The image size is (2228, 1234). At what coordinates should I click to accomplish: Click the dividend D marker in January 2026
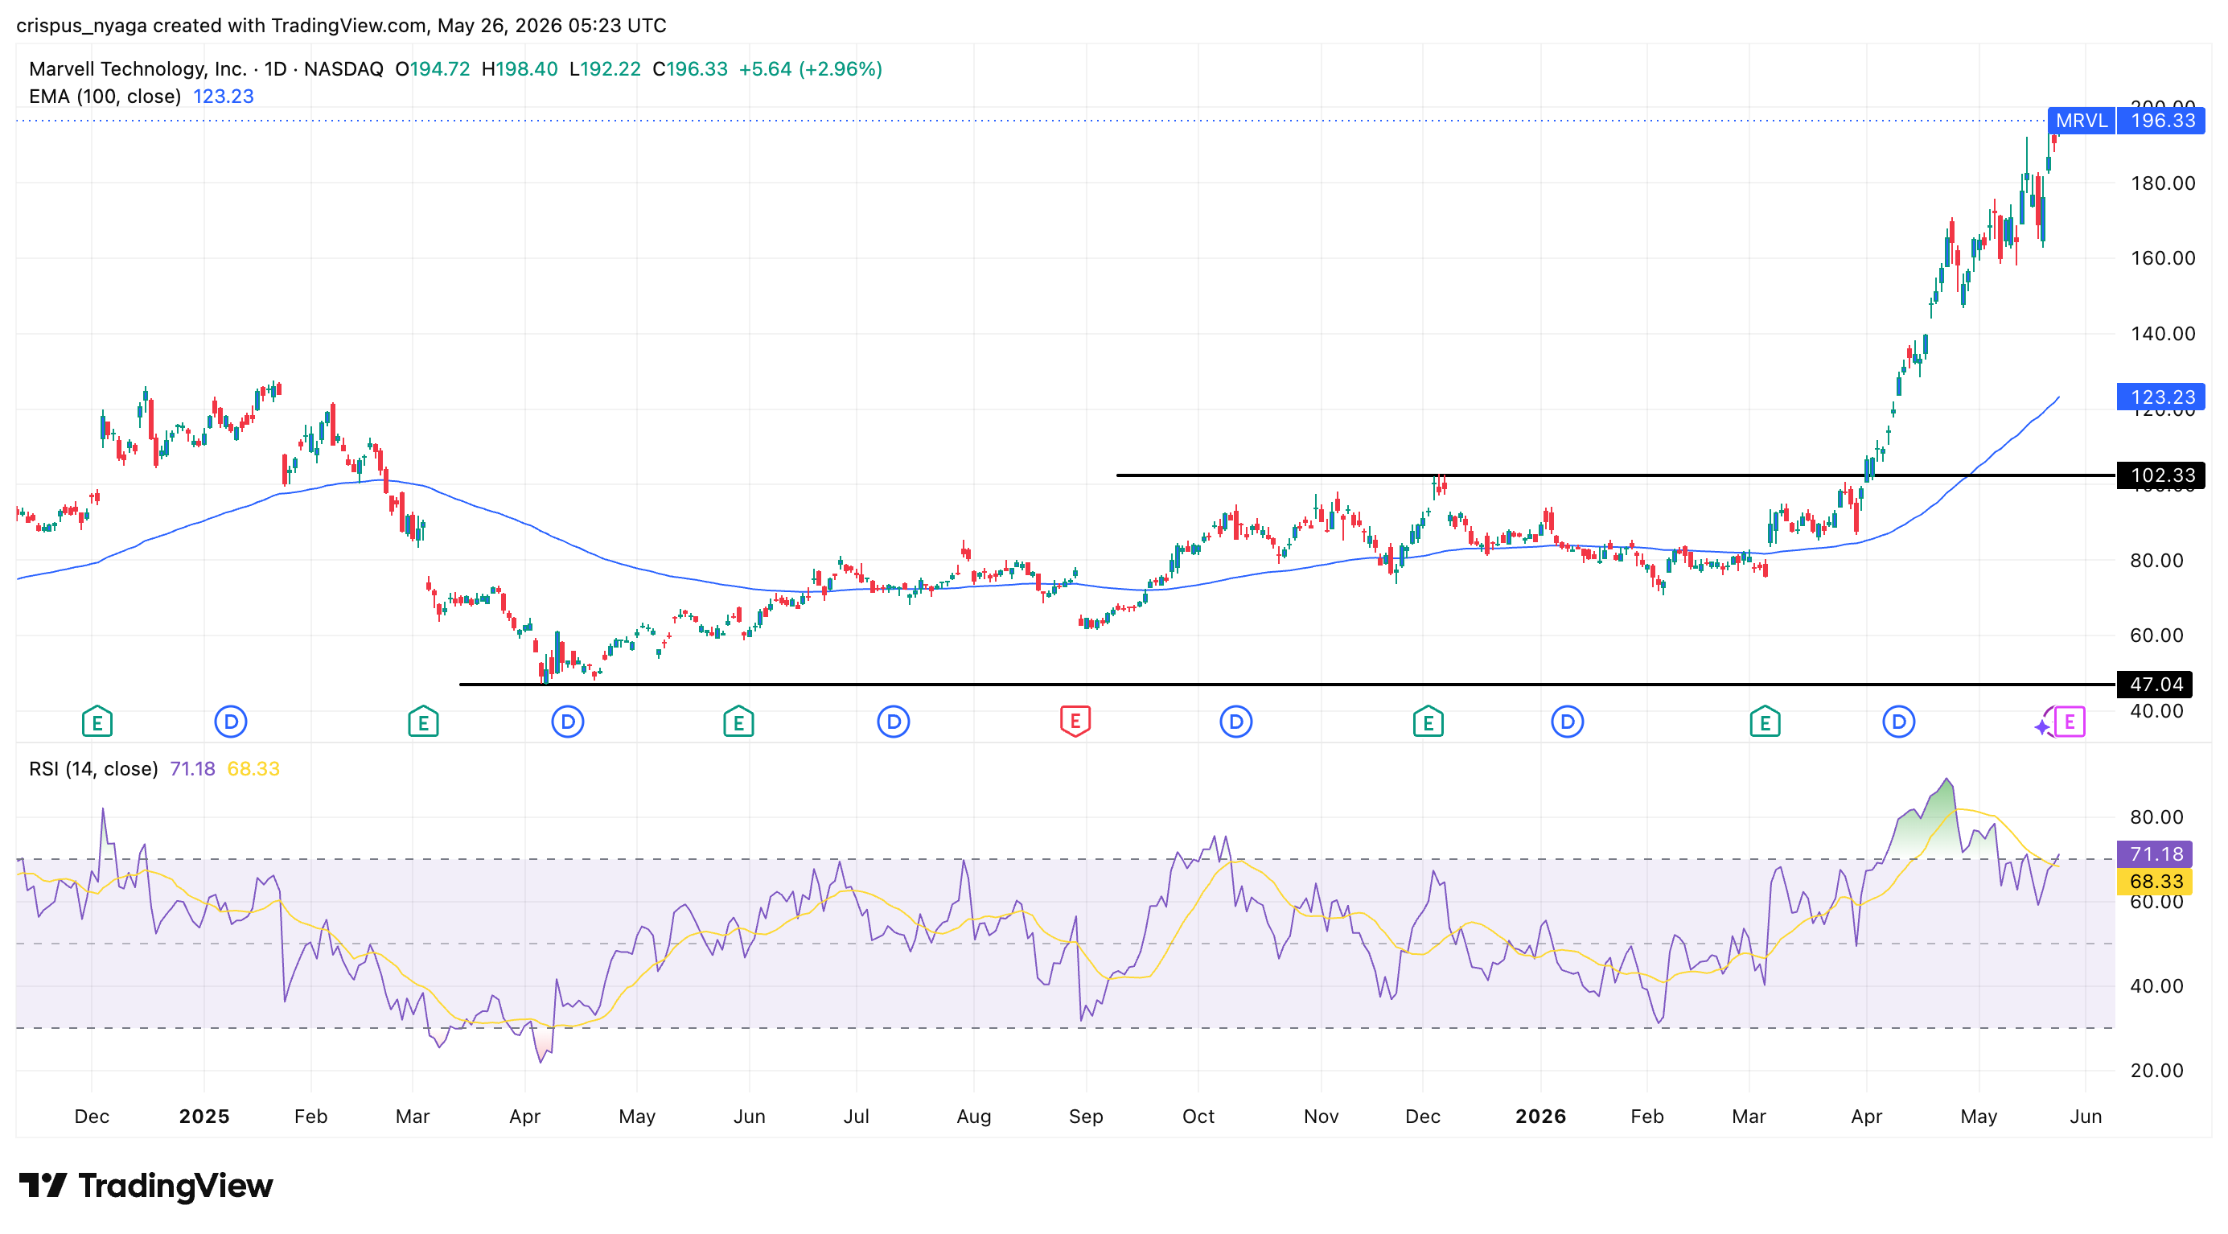pyautogui.click(x=1567, y=722)
